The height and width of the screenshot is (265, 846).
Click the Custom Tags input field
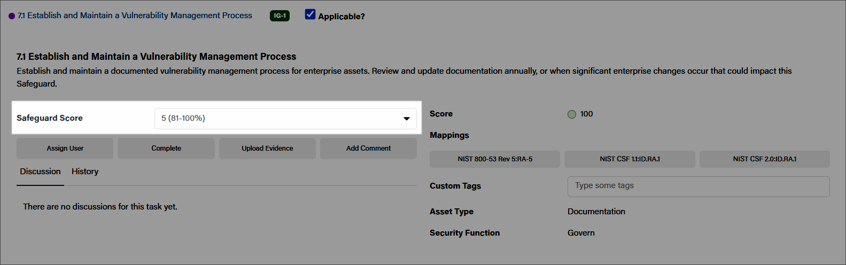click(x=698, y=186)
